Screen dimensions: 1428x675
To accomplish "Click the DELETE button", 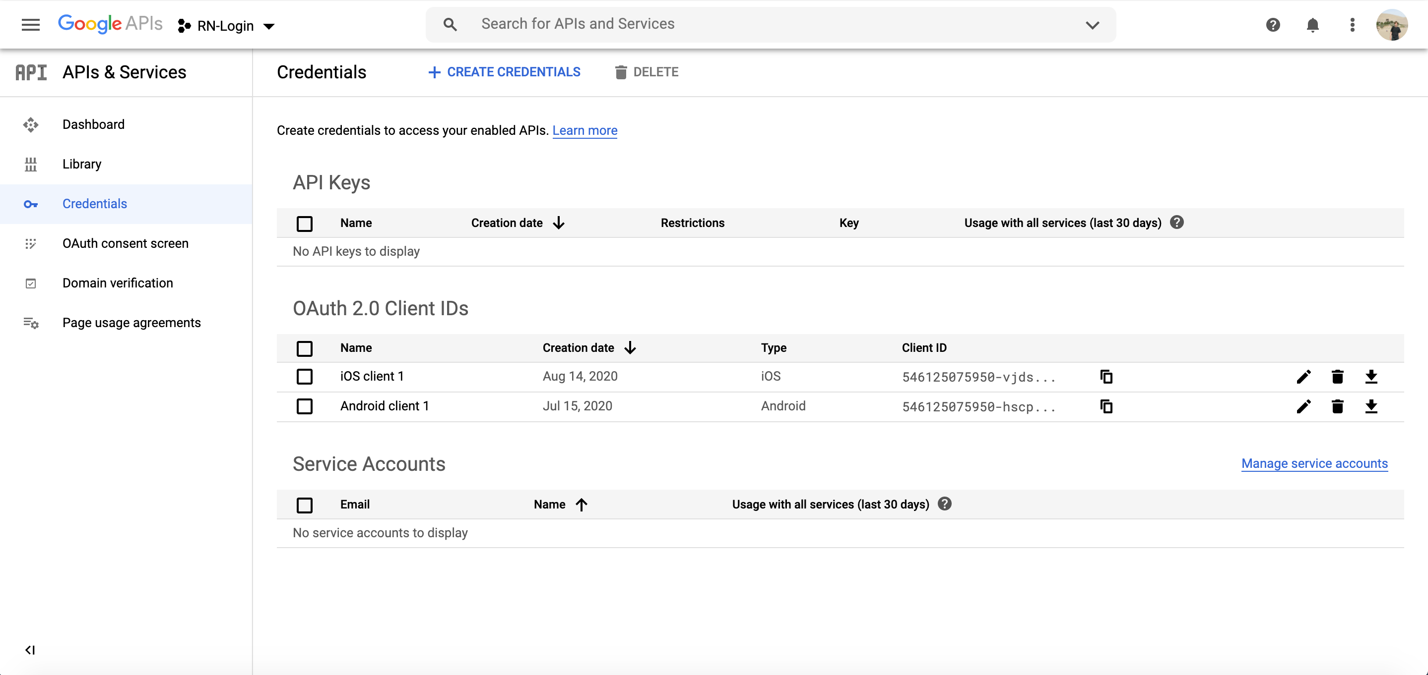I will click(647, 72).
